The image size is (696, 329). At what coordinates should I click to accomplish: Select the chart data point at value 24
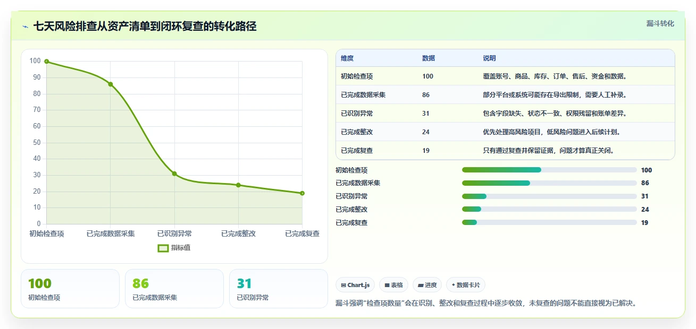pos(238,185)
